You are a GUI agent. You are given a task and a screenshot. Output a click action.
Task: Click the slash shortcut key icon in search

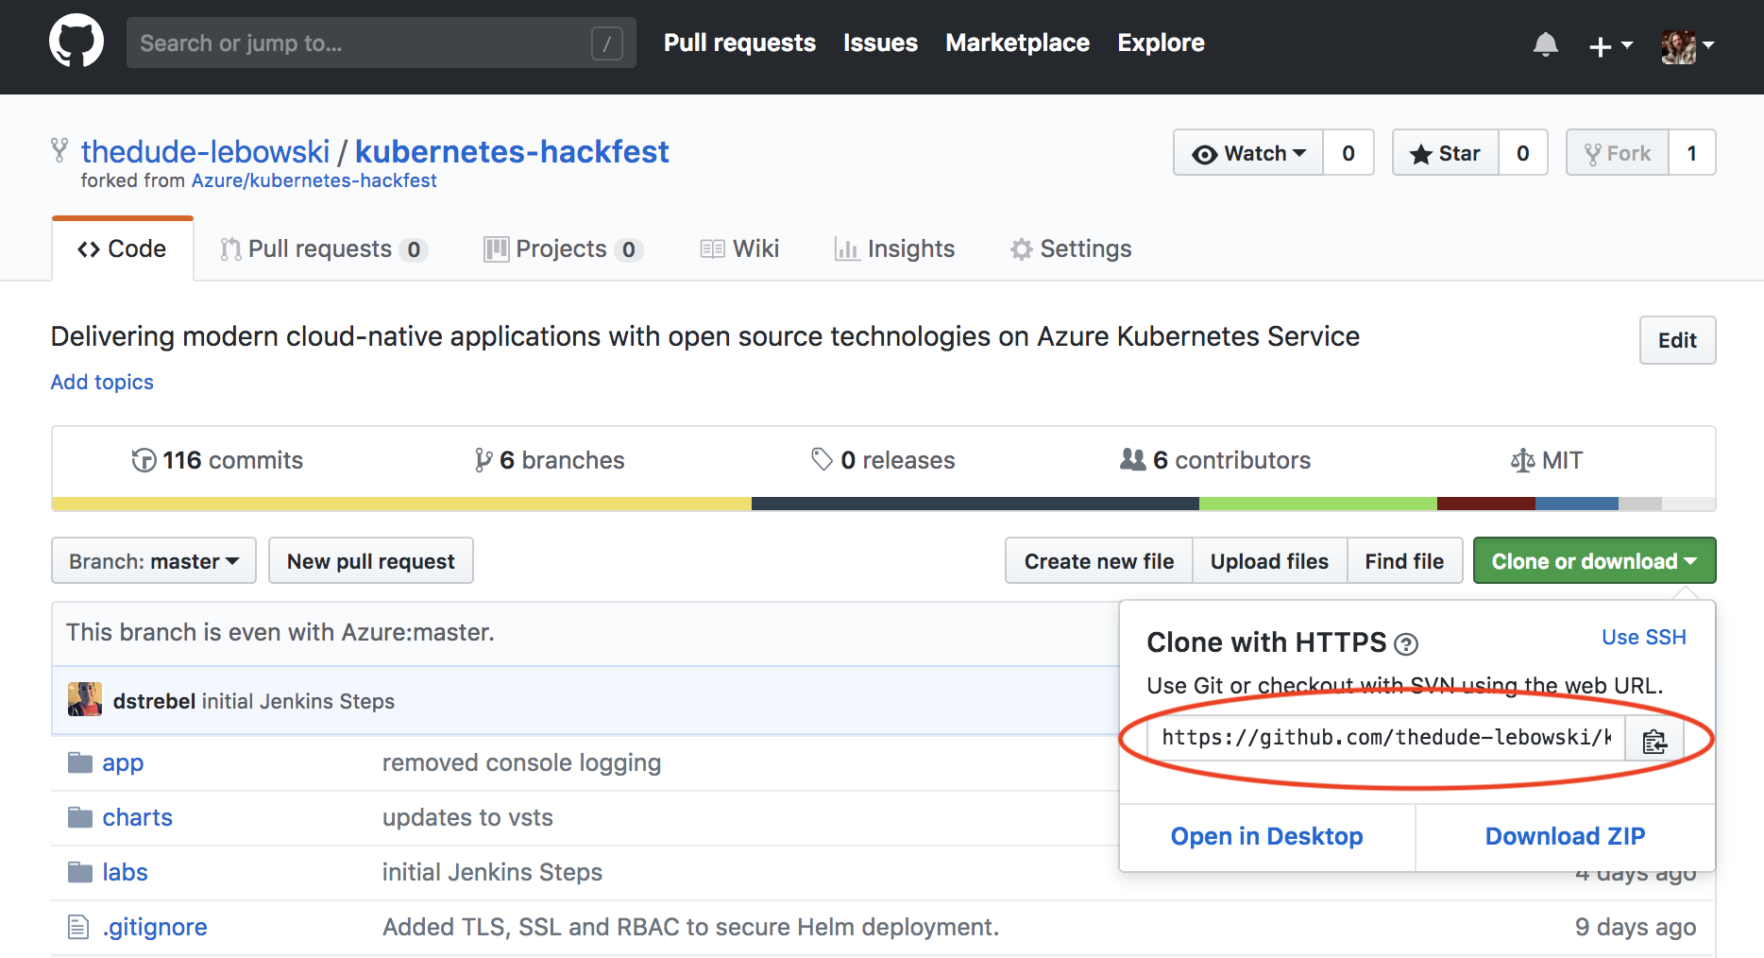click(606, 43)
